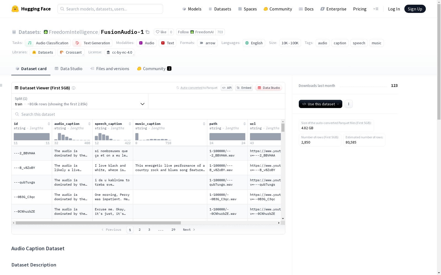This screenshot has height=275, width=441.
Task: Select the 10K - 100K size tag
Action: pyautogui.click(x=290, y=43)
